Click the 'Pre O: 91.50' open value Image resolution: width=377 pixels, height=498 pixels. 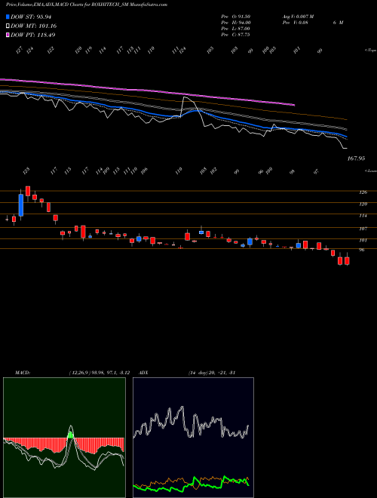pos(236,17)
